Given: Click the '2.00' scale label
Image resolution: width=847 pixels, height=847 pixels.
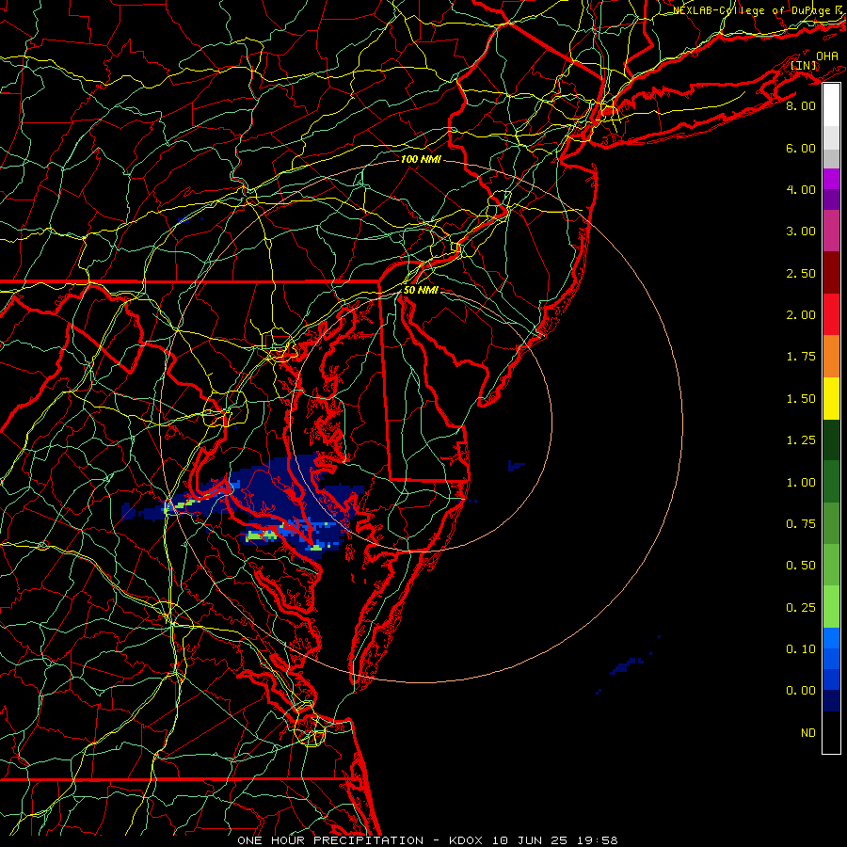Looking at the screenshot, I should pos(801,315).
